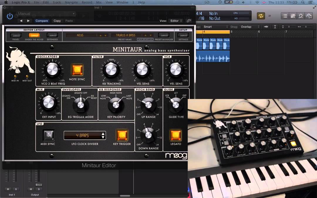Select the first Kick region in Logic
This screenshot has width=317, height=198.
point(199,44)
